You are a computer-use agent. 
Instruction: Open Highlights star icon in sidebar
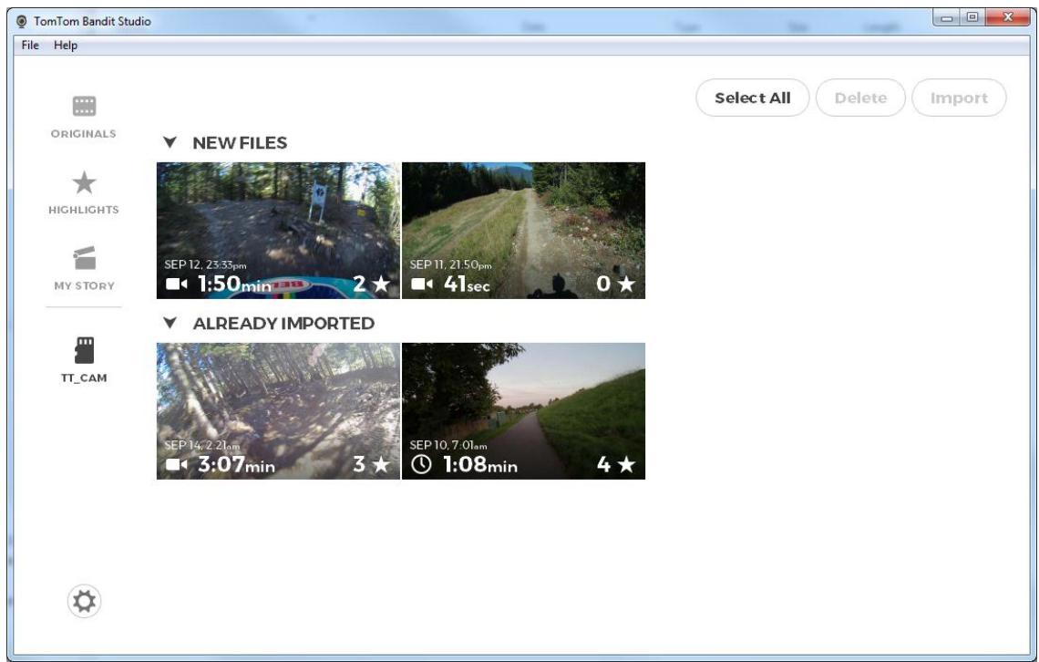84,183
